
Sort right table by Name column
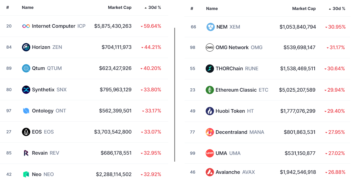[212, 9]
